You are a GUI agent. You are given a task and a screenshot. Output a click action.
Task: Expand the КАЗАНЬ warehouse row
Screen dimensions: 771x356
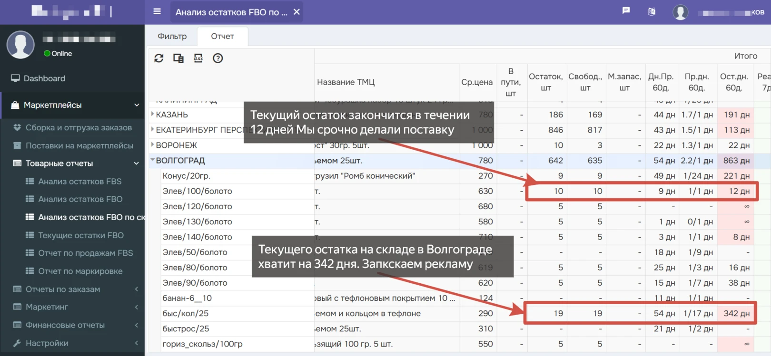pyautogui.click(x=152, y=114)
